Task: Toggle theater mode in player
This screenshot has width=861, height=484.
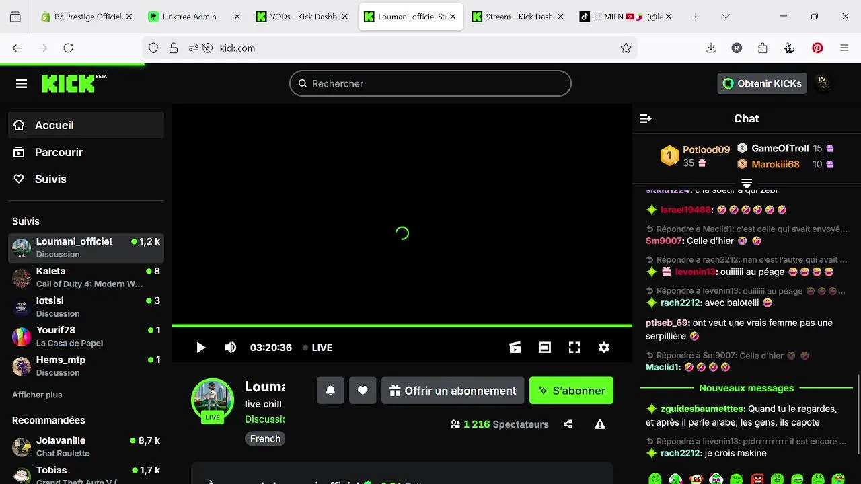Action: (x=545, y=348)
